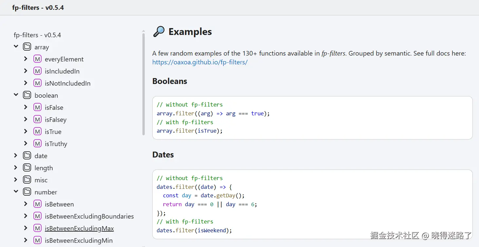
Task: Collapse the array tree section
Action: click(16, 47)
